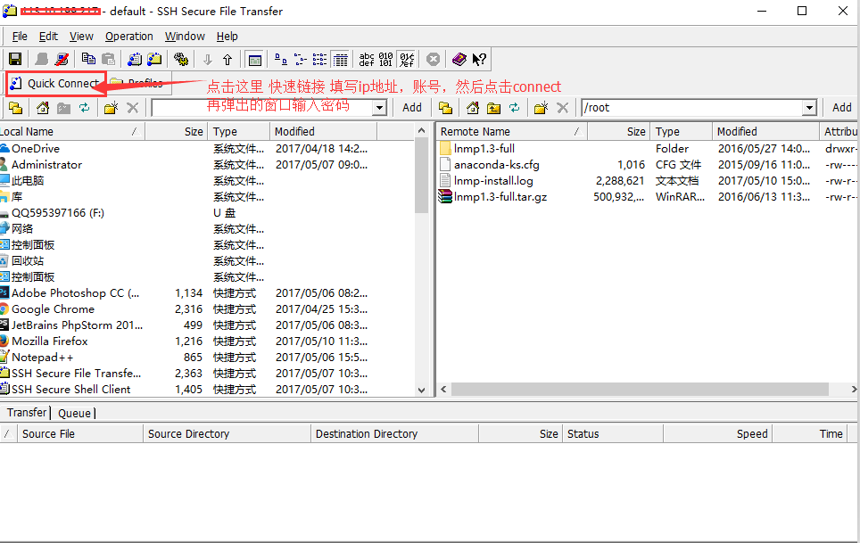Image resolution: width=860 pixels, height=543 pixels.
Task: Switch to the Queue tab
Action: point(75,413)
